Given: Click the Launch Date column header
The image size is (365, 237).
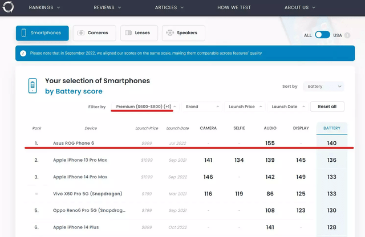Looking at the screenshot, I should click(177, 128).
